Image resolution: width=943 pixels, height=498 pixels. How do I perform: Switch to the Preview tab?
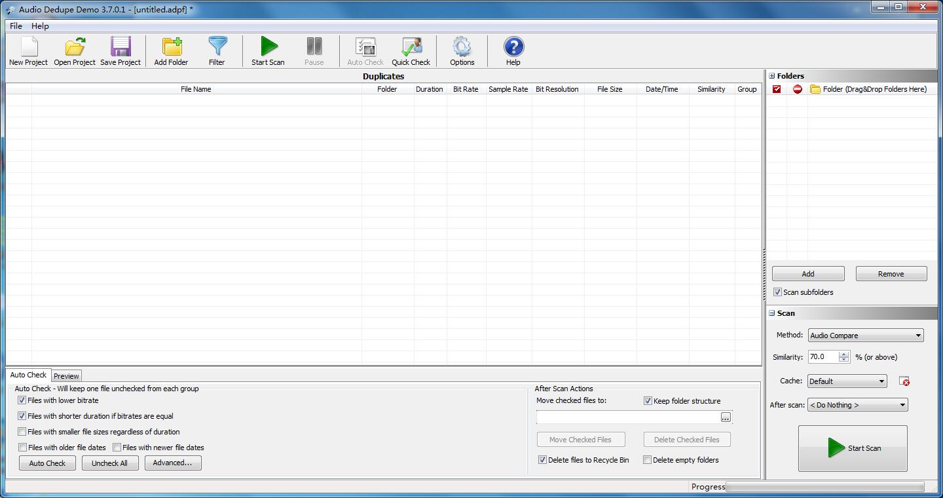click(66, 376)
